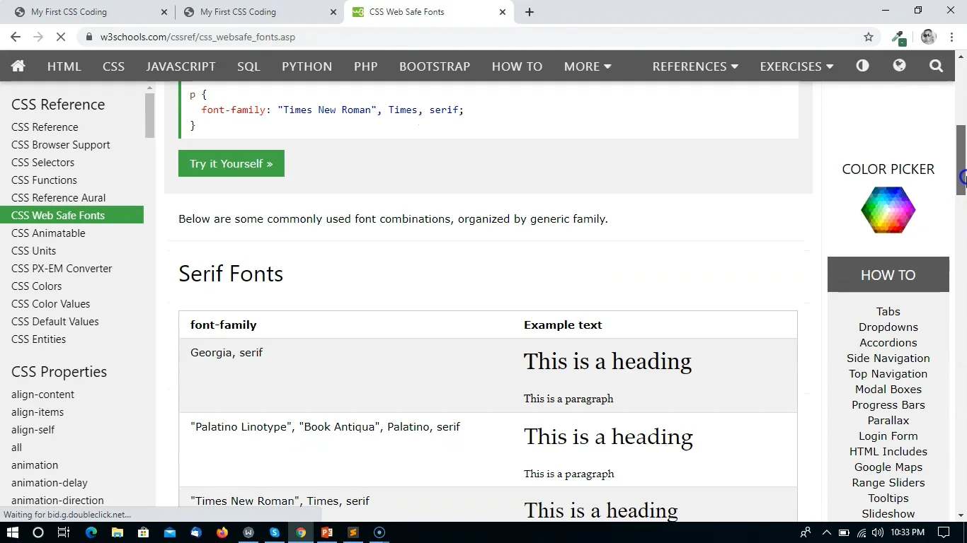Open Sublime Text from the taskbar
Screen dimensions: 967x543
pos(353,532)
